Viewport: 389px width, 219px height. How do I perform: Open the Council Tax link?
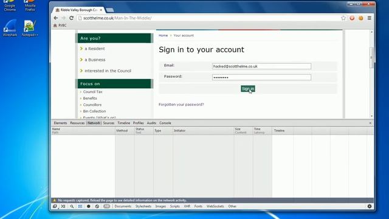tap(92, 92)
